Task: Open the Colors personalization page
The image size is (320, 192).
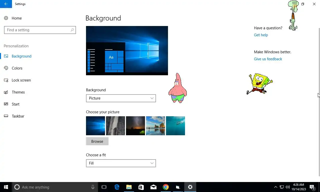Action: pyautogui.click(x=17, y=68)
